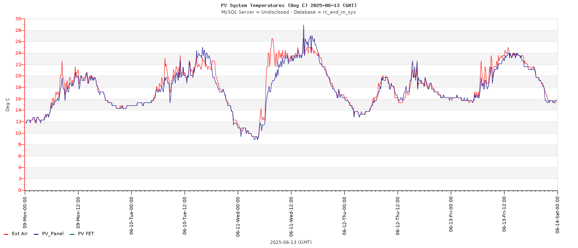Click the 6 y-axis tick value
Screen dimensions: 578x248
(x=19, y=156)
